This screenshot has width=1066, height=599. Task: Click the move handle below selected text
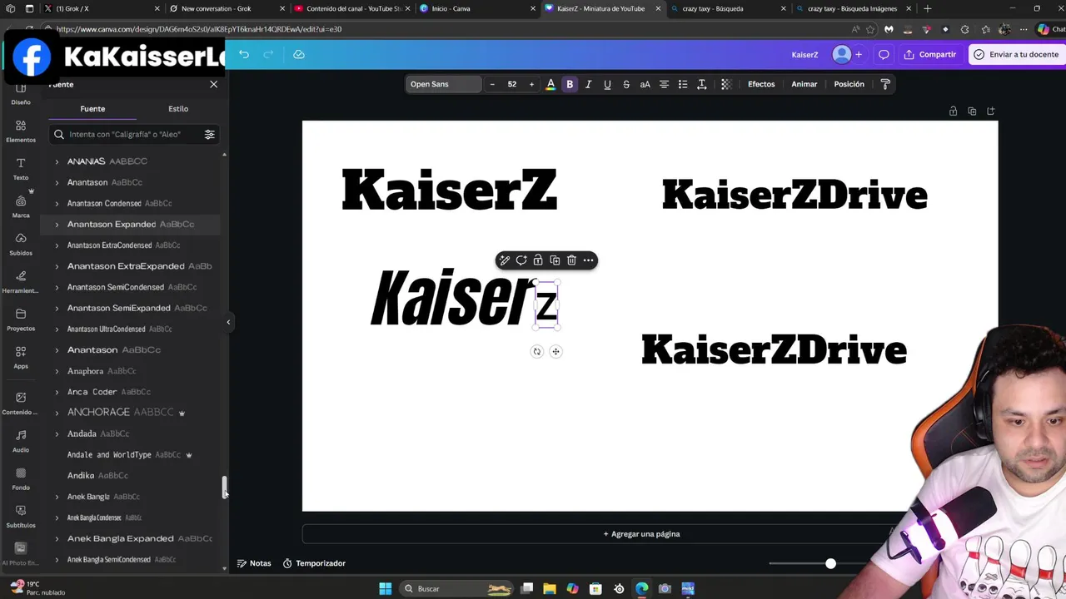(x=556, y=351)
